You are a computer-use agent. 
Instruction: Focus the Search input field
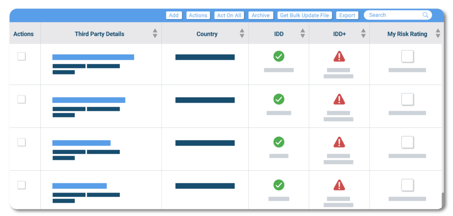point(394,15)
